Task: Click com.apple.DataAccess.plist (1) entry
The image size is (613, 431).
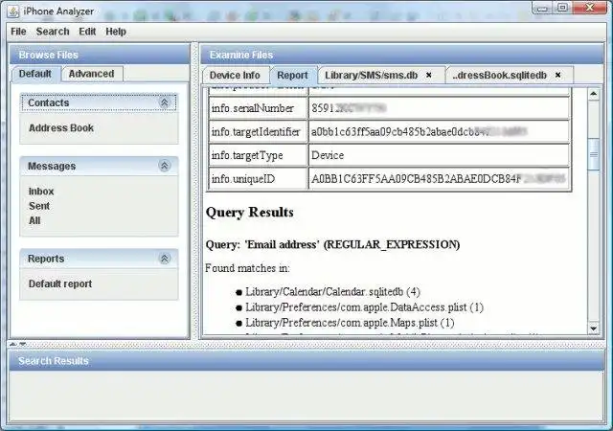Action: coord(364,307)
